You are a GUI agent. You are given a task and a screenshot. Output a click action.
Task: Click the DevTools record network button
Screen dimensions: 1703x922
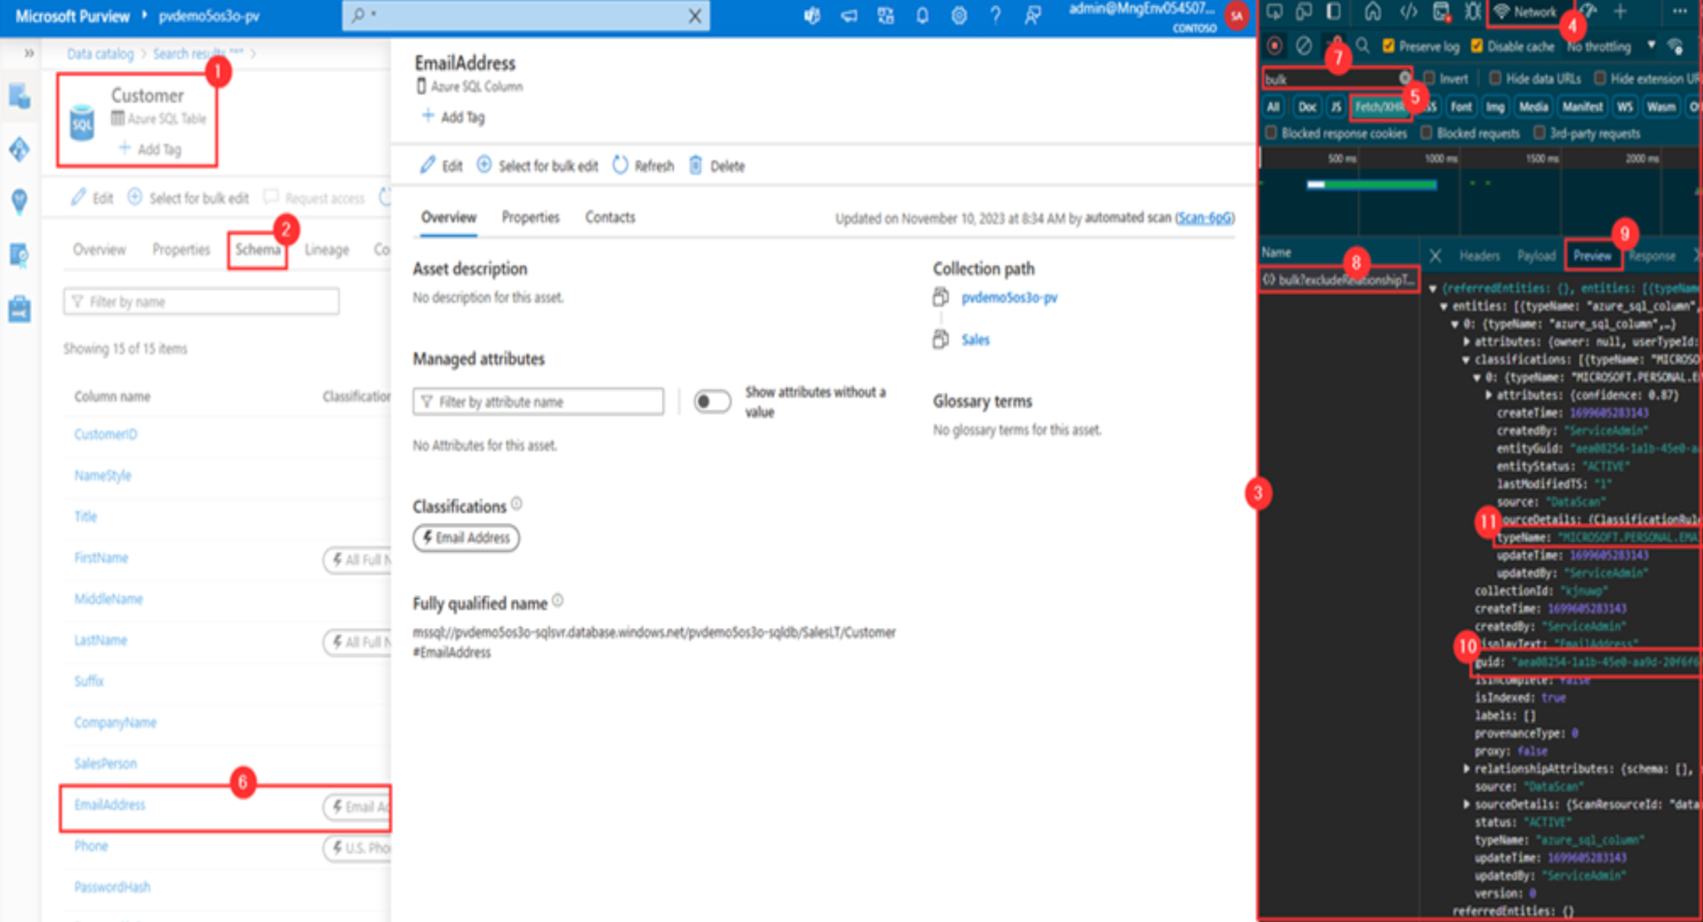(1275, 46)
